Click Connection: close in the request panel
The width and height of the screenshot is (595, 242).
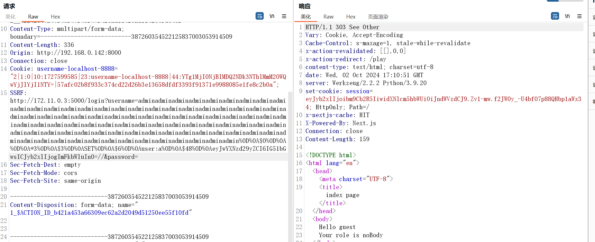pyautogui.click(x=39, y=61)
